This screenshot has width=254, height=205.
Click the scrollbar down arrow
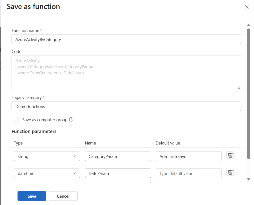tap(248, 179)
